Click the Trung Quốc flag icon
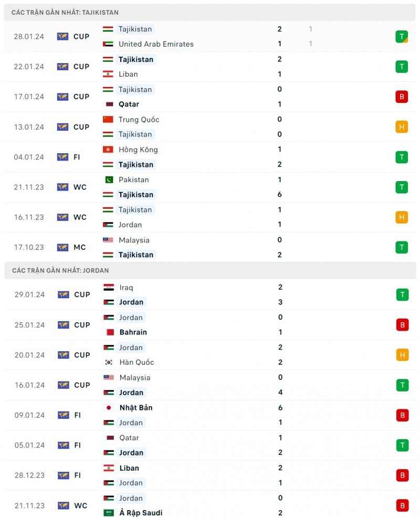The height and width of the screenshot is (518, 420). (x=108, y=120)
